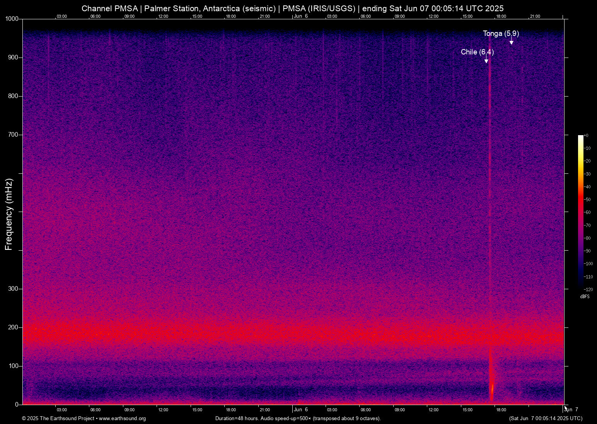This screenshot has width=597, height=424.
Task: Click the arrow marker beneath Chile (6.4)
Action: point(486,61)
